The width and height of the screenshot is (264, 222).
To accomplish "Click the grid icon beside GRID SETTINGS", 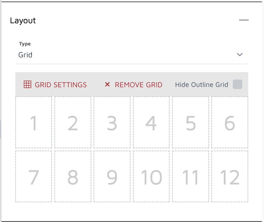I will click(27, 85).
